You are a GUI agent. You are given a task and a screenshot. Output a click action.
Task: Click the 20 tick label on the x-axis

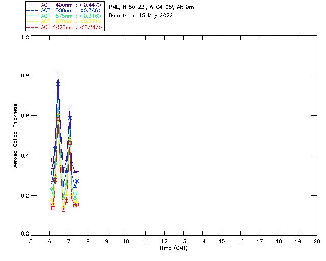[316, 241]
